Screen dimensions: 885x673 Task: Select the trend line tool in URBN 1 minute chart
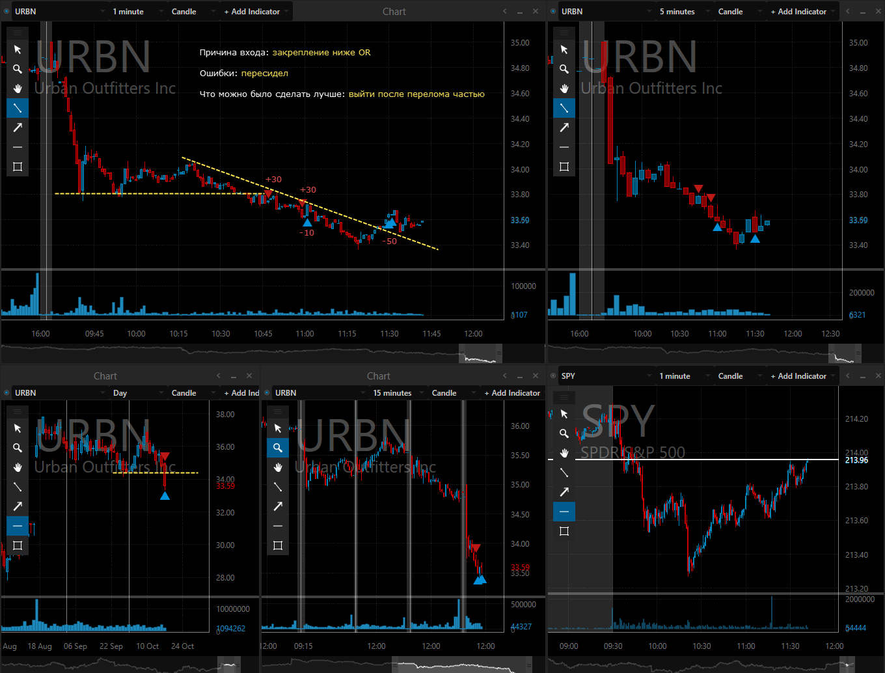[x=18, y=108]
